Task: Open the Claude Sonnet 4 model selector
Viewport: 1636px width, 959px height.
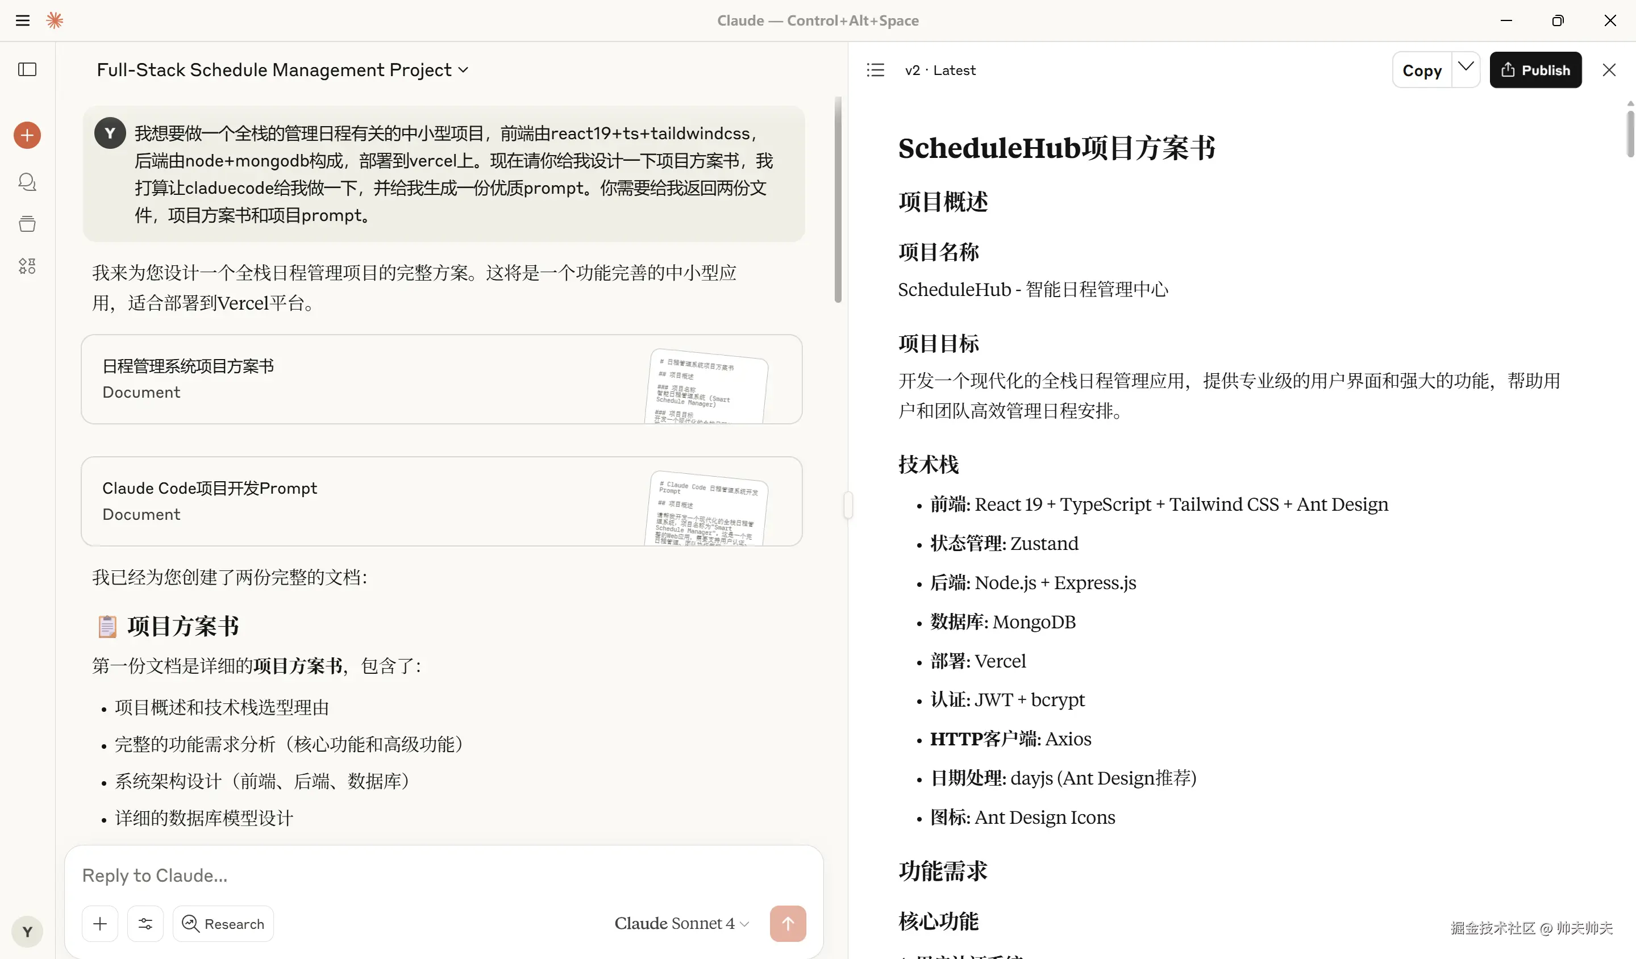Action: tap(682, 923)
